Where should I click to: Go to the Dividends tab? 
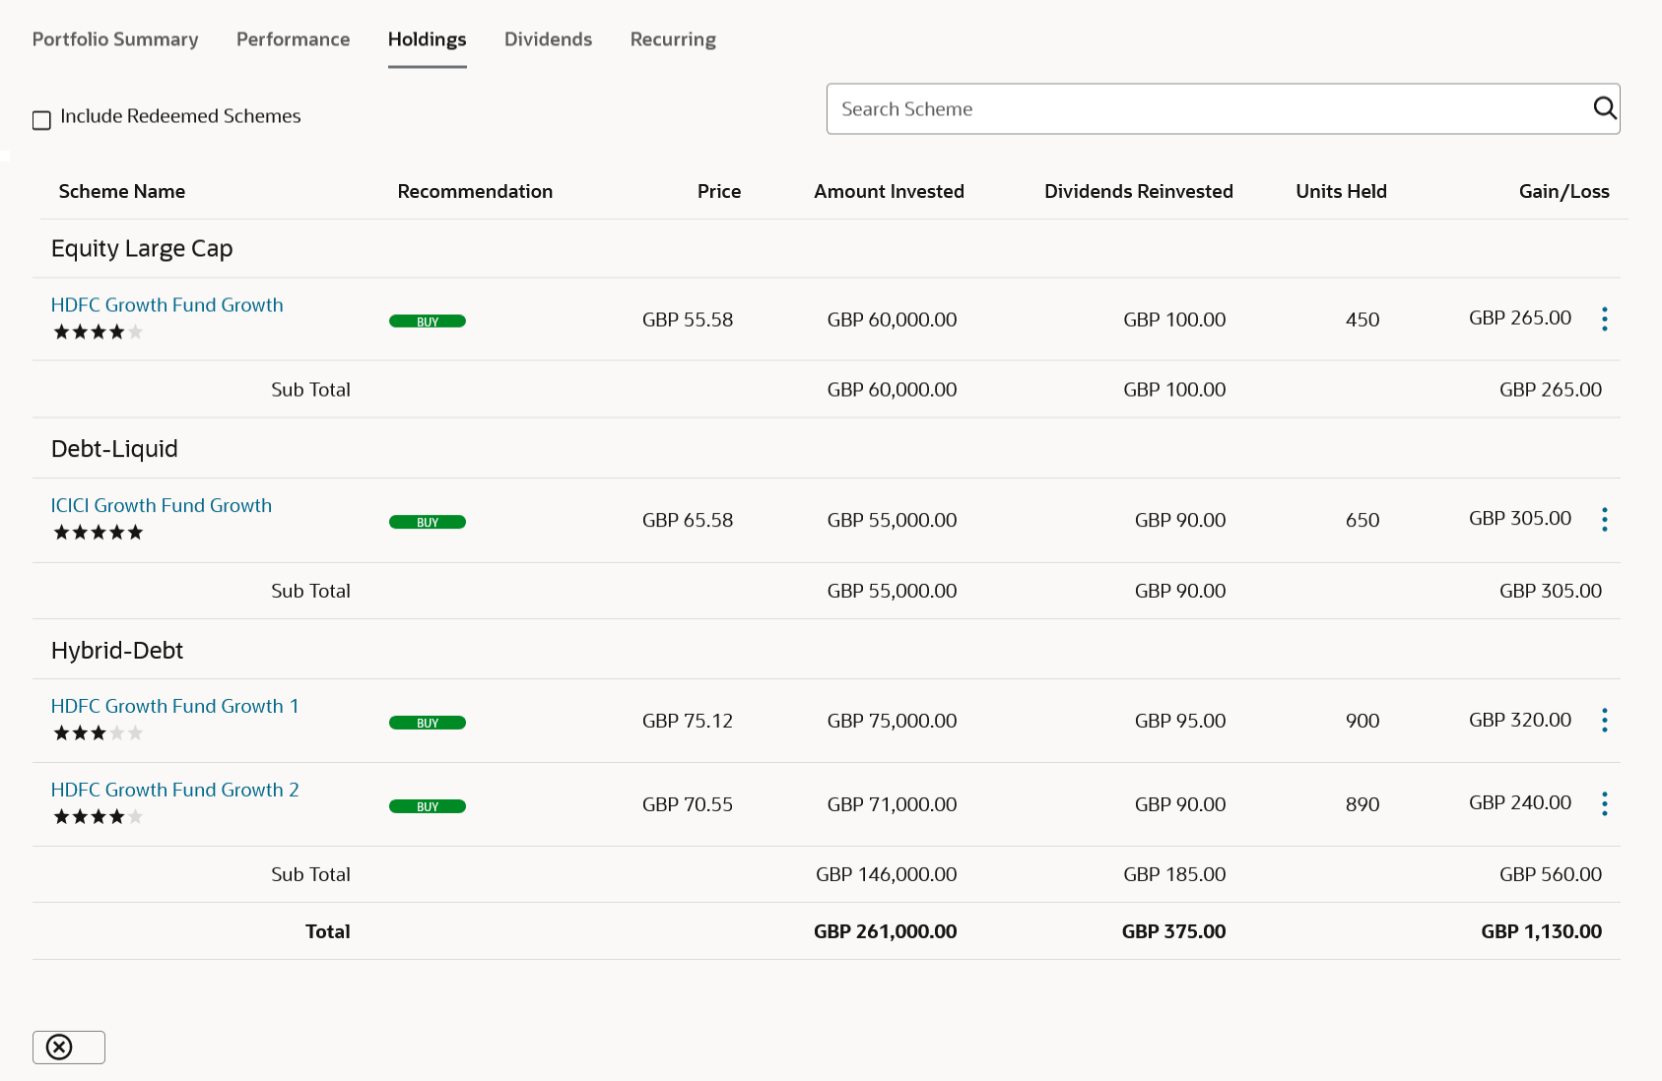click(548, 39)
